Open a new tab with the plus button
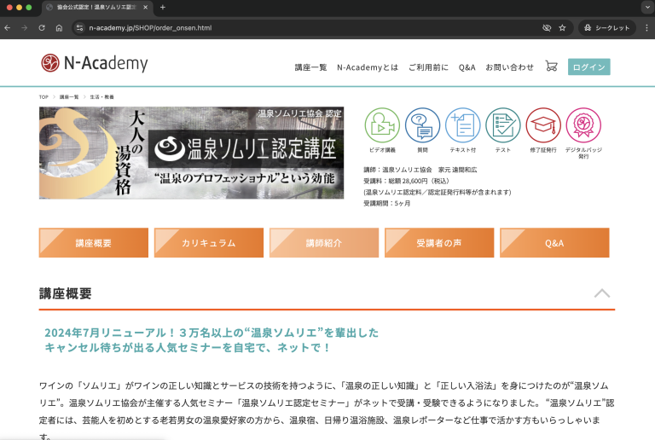This screenshot has height=440, width=655. tap(163, 7)
